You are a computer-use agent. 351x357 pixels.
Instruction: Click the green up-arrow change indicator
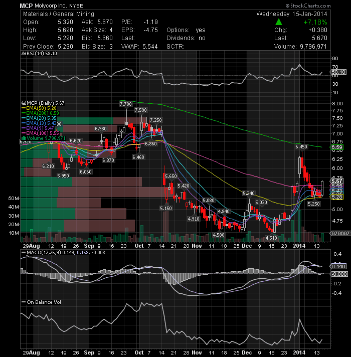pos(278,22)
